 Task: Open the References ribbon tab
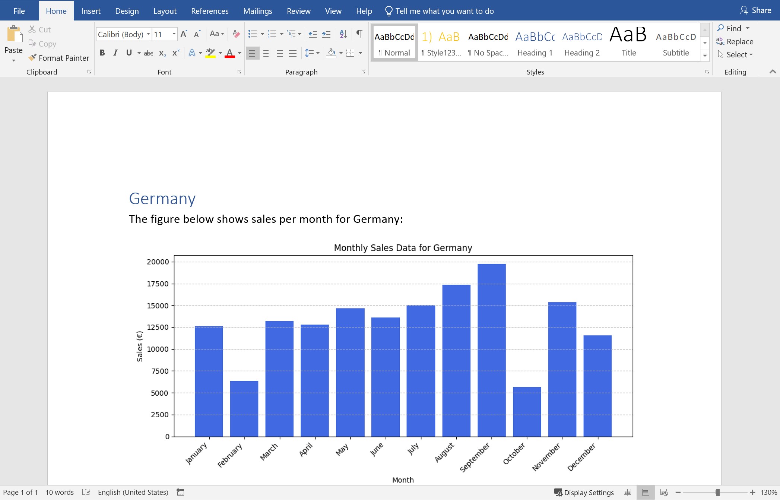click(x=210, y=11)
